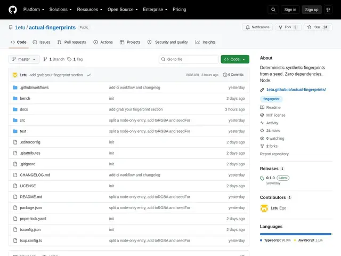This screenshot has height=256, width=341.
Task: Click the release tag icon beside 0.1.0
Action: click(x=262, y=178)
